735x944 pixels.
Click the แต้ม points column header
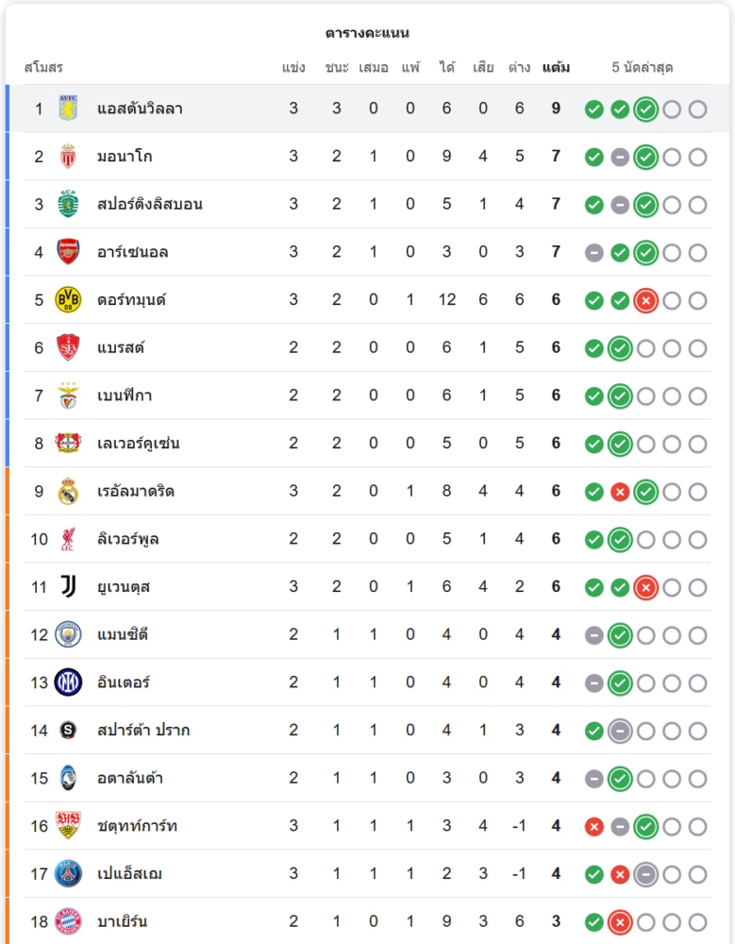point(556,68)
